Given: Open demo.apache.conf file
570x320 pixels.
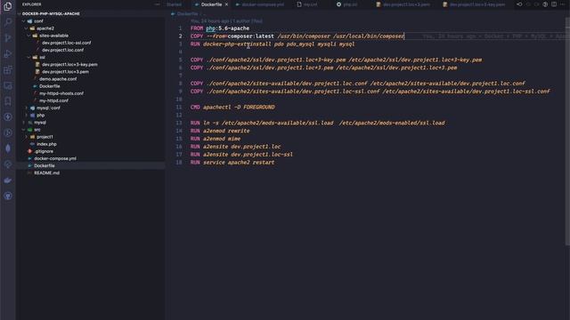Looking at the screenshot, I should [x=58, y=79].
